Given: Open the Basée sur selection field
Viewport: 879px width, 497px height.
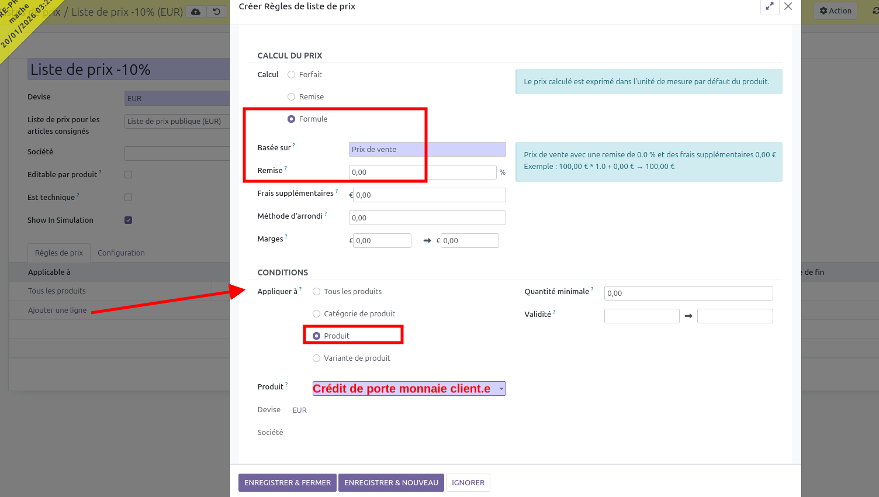Looking at the screenshot, I should pyautogui.click(x=427, y=150).
